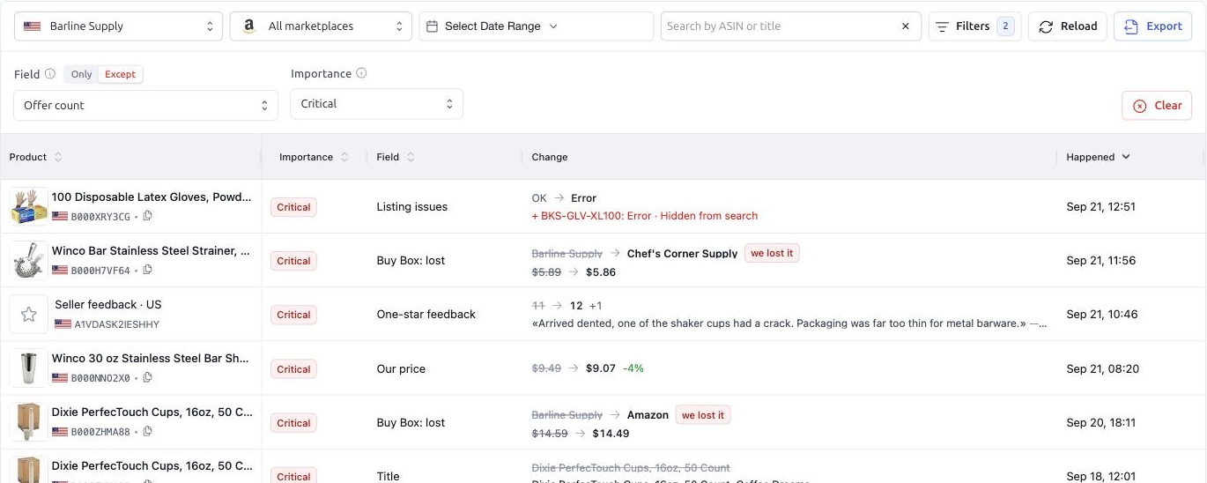The width and height of the screenshot is (1207, 483).
Task: Clear the search field with the X icon
Action: coord(905,26)
